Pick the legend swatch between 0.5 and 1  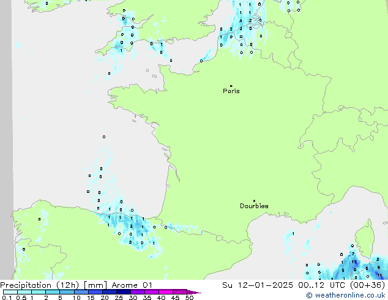tap(24, 292)
